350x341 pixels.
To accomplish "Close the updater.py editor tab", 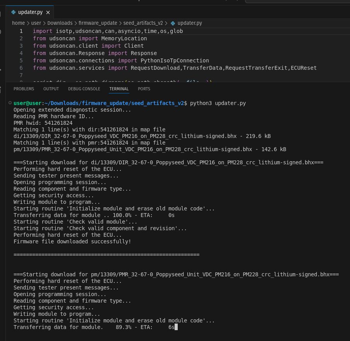I will [48, 12].
